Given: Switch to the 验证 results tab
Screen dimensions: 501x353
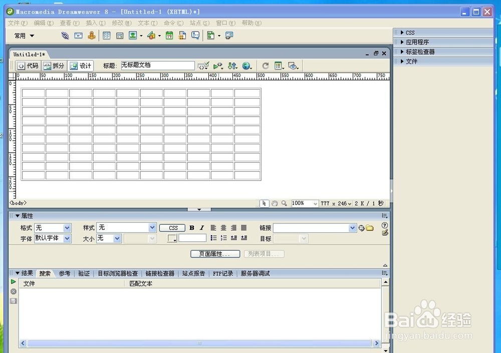Looking at the screenshot, I should point(84,273).
